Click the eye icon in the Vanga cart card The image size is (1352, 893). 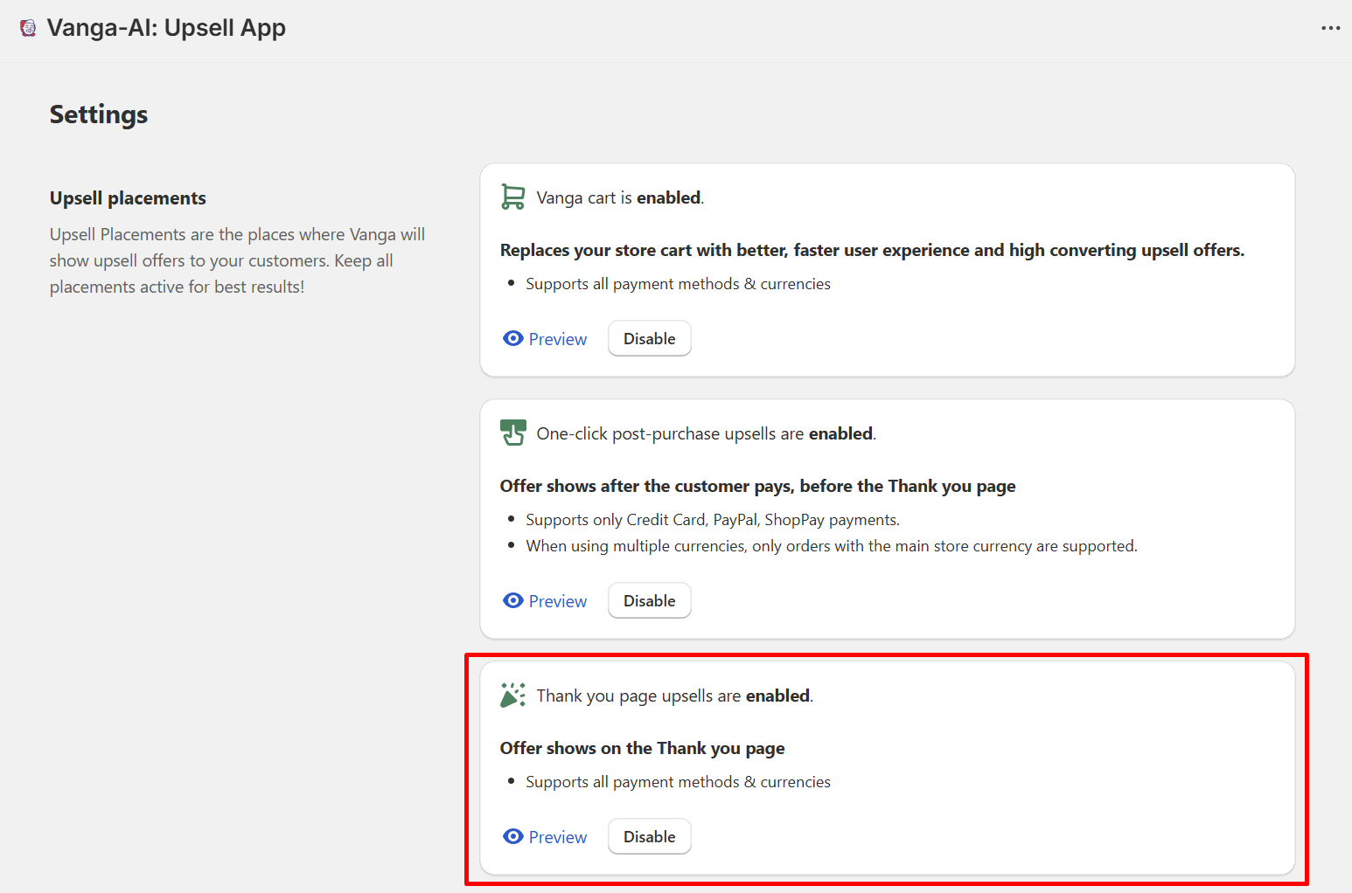(513, 338)
